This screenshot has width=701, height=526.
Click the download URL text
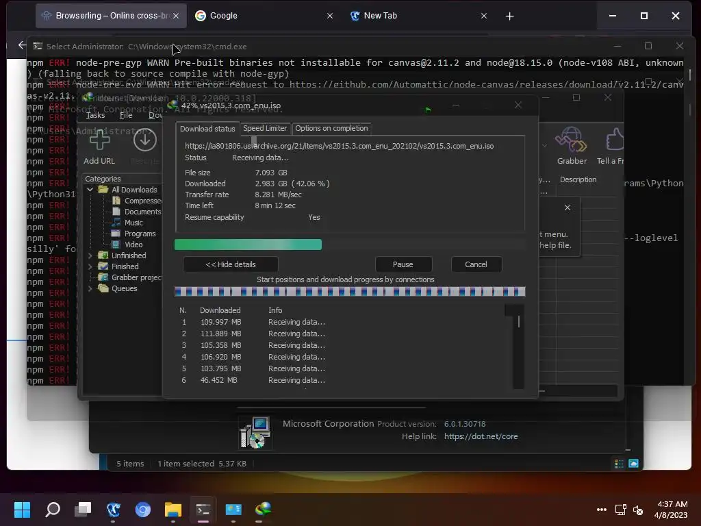[x=340, y=146]
